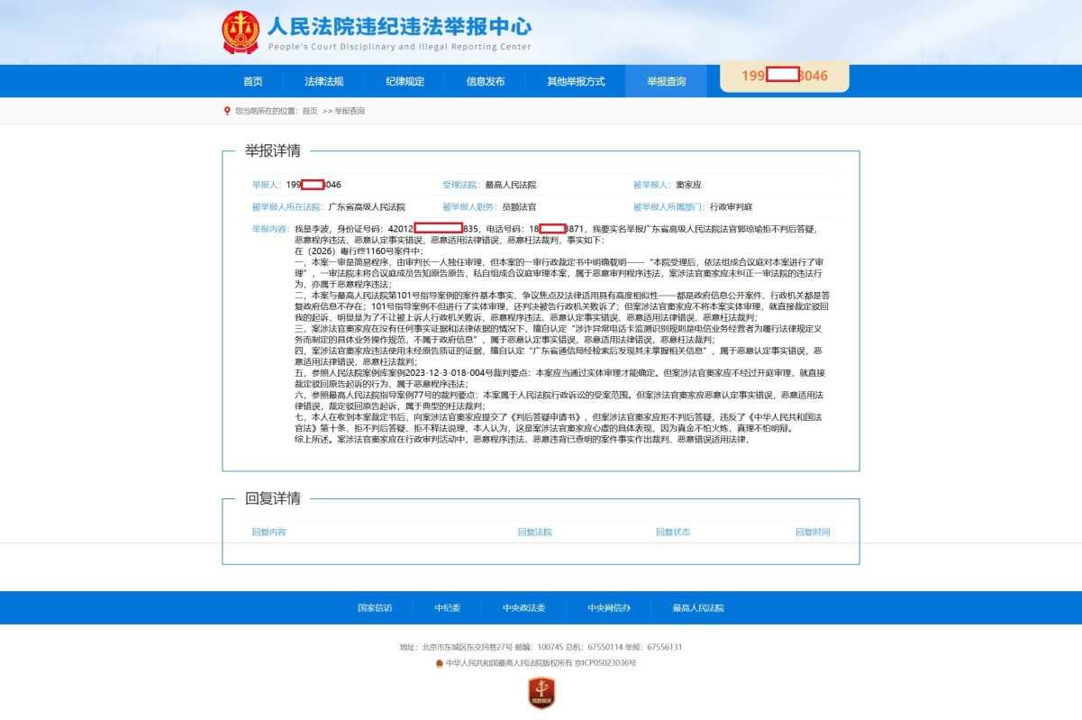Click the 被举报人所在法院 field label
1082x720 pixels.
288,207
